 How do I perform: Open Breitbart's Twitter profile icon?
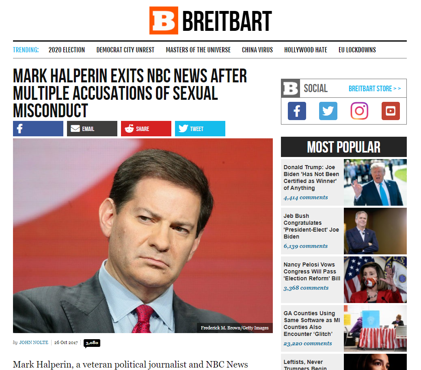tap(328, 111)
